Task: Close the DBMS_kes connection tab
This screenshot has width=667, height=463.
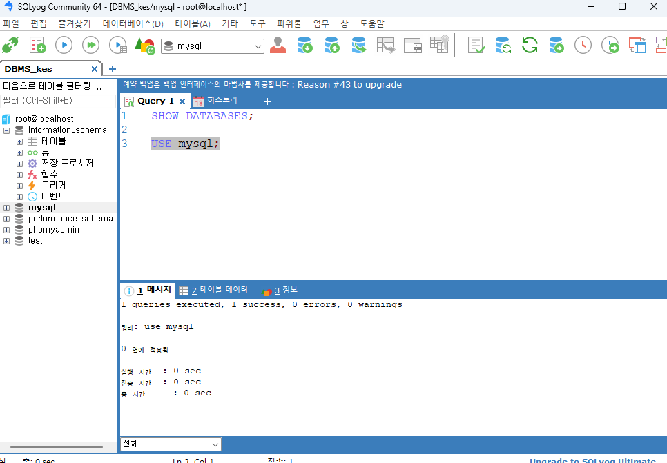Action: (95, 69)
